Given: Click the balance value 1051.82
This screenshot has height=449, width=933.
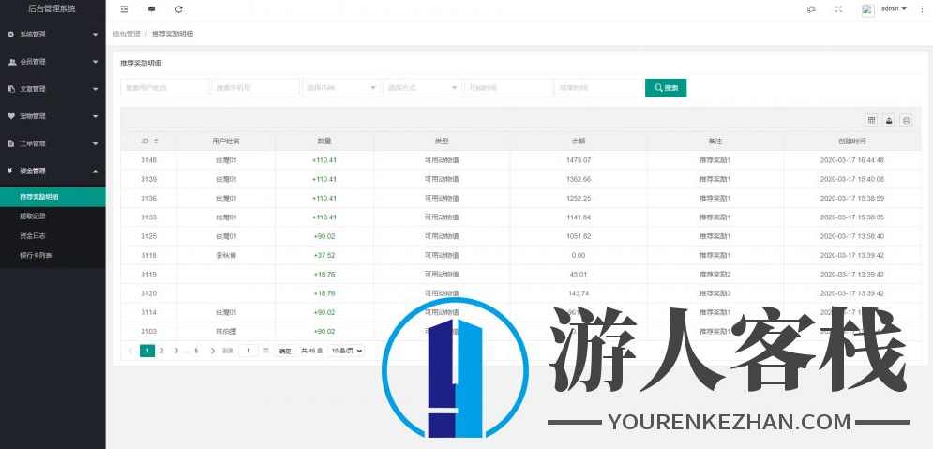Looking at the screenshot, I should pyautogui.click(x=579, y=236).
